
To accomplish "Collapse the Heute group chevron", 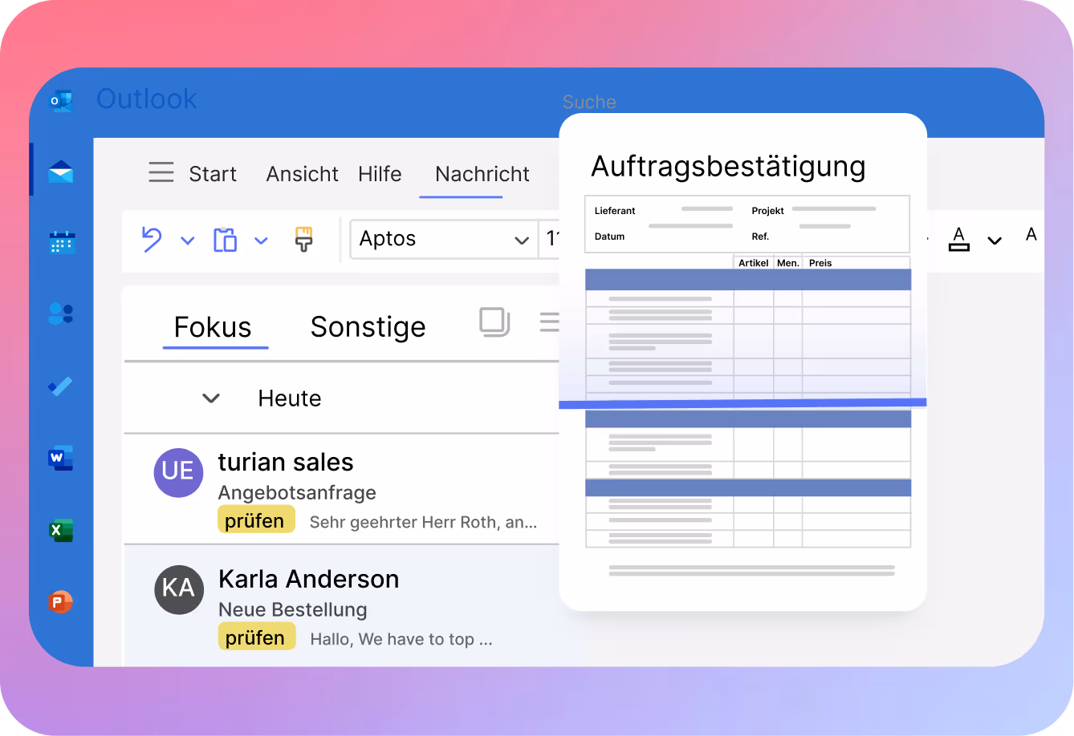I will (211, 398).
